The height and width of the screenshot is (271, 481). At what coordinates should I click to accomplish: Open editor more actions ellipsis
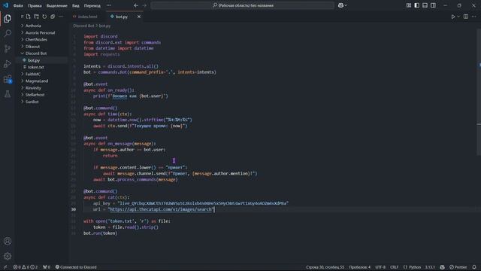(x=474, y=17)
